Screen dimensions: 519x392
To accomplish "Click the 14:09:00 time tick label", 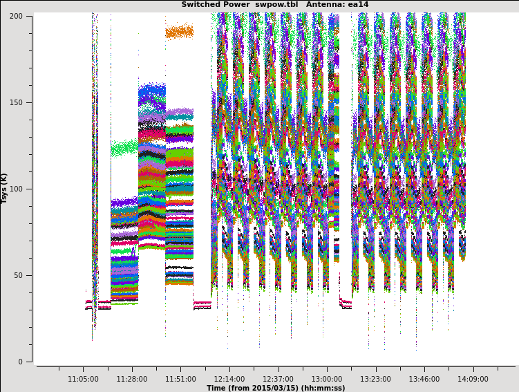I will pyautogui.click(x=473, y=379).
